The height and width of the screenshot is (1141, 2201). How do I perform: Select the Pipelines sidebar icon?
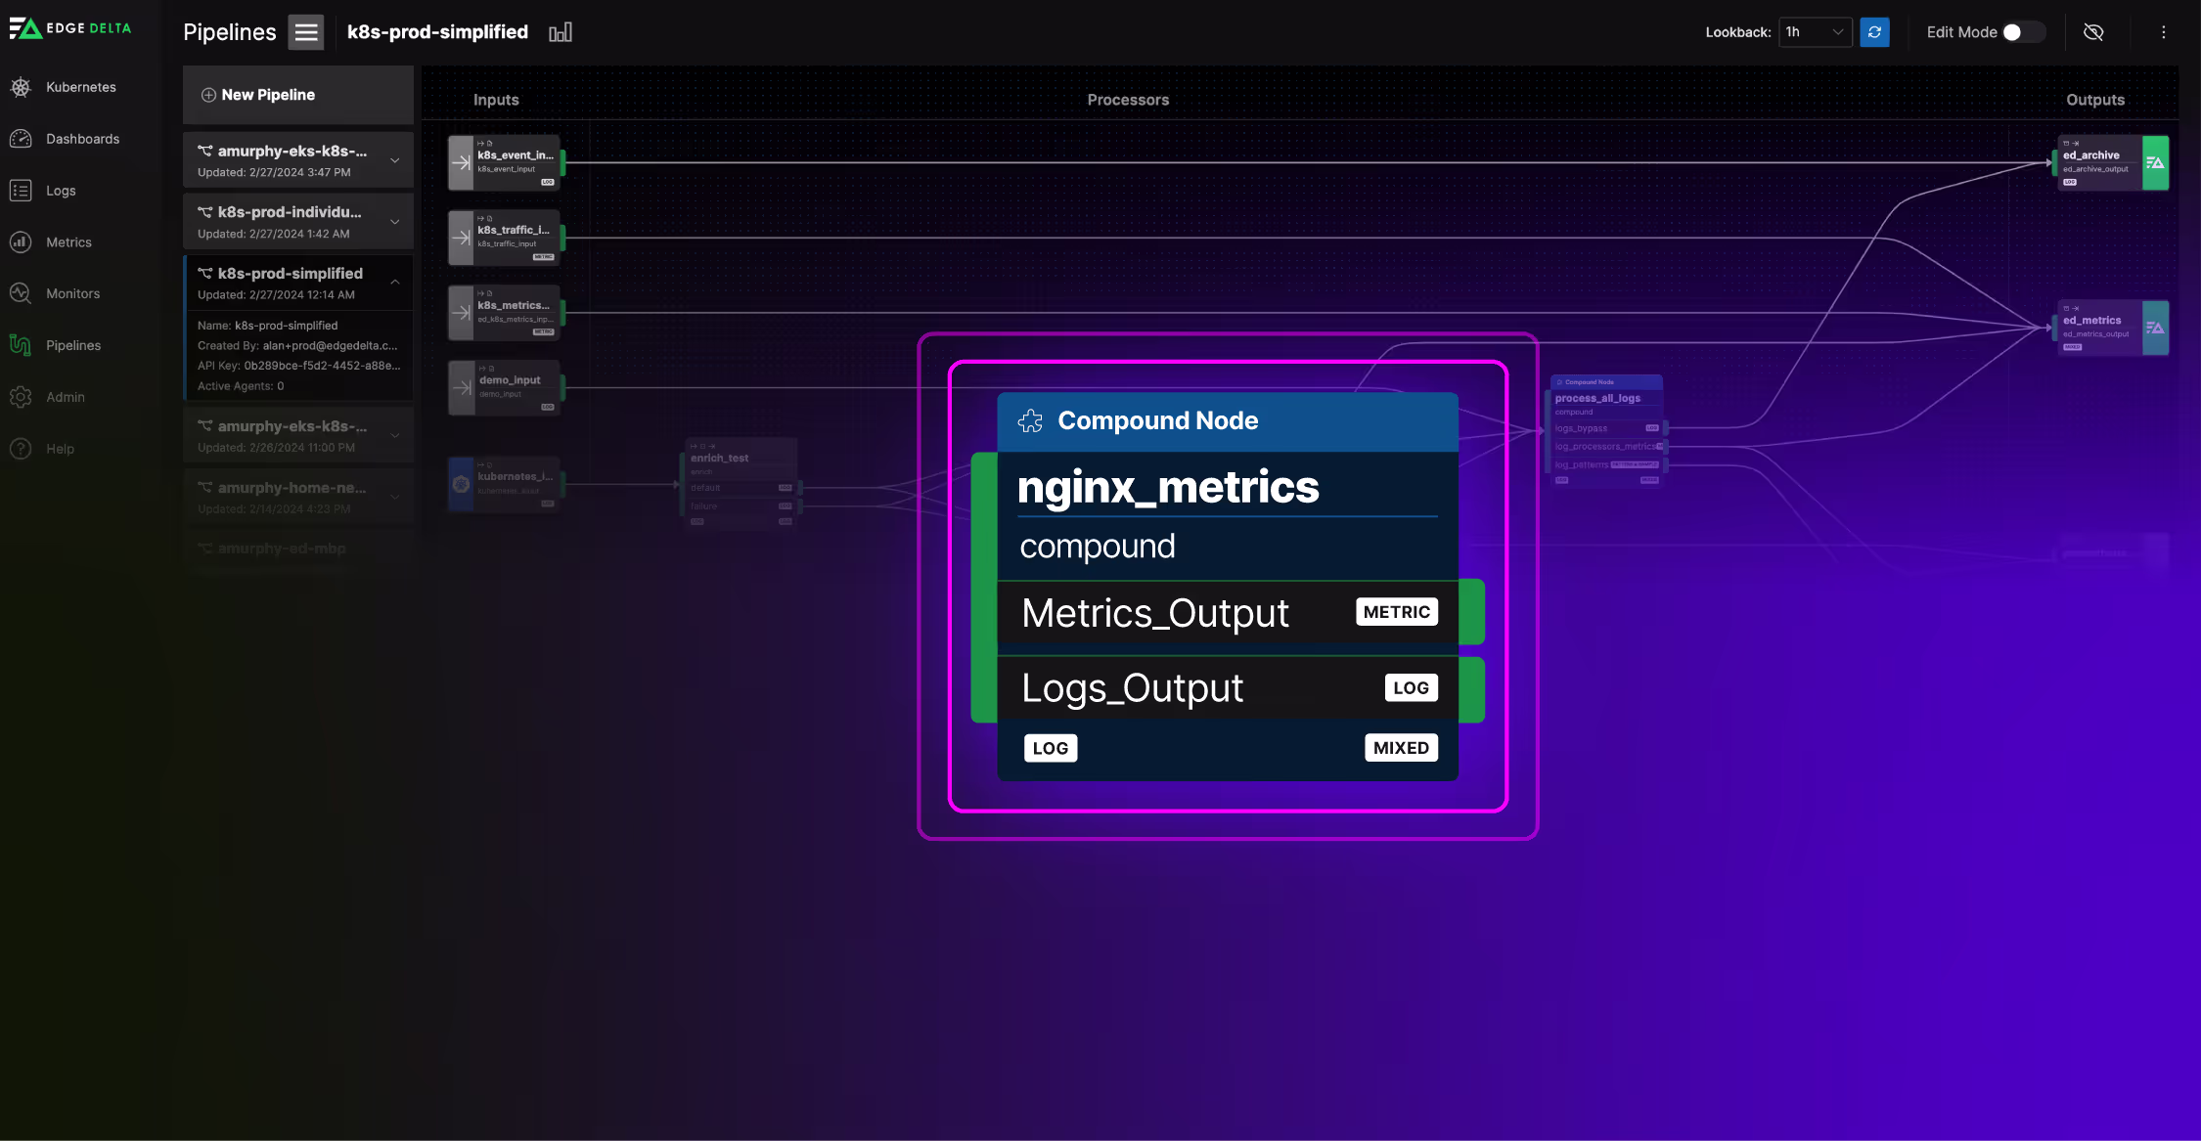pos(22,345)
